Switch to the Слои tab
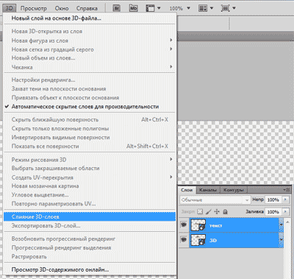 (x=187, y=190)
